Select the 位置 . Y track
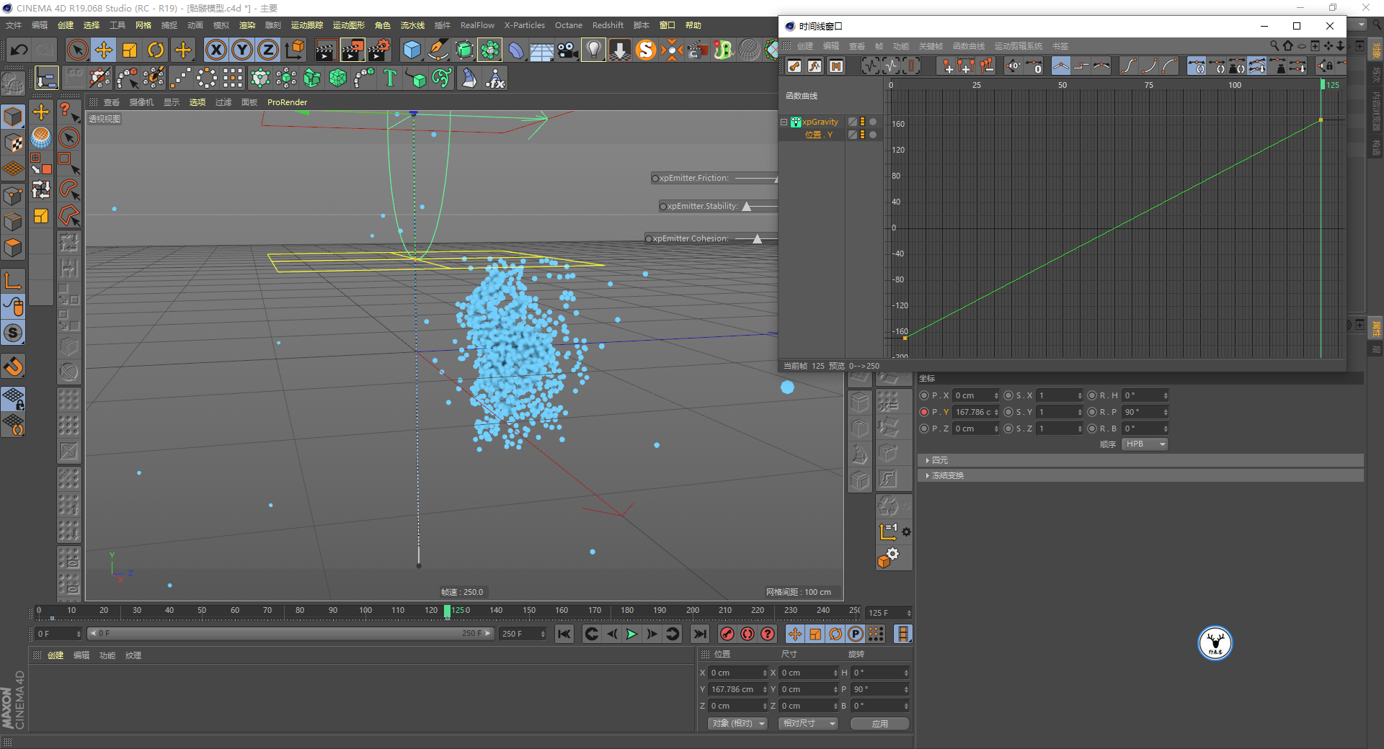 tap(819, 135)
